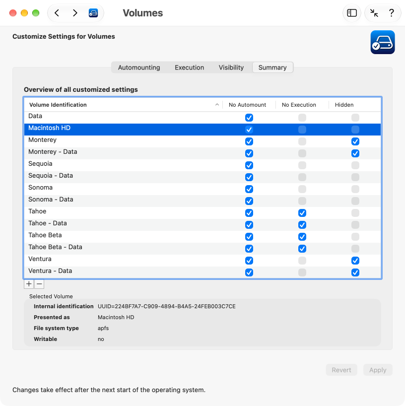The width and height of the screenshot is (405, 406).
Task: Select the Sequoia - Data row
Action: coord(202,177)
